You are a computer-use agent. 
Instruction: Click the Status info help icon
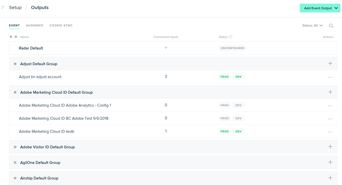pyautogui.click(x=230, y=37)
